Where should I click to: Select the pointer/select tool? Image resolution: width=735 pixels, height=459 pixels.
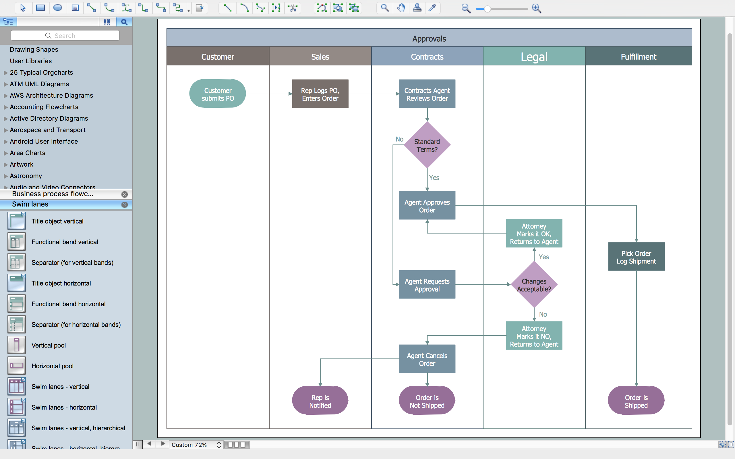(x=22, y=8)
